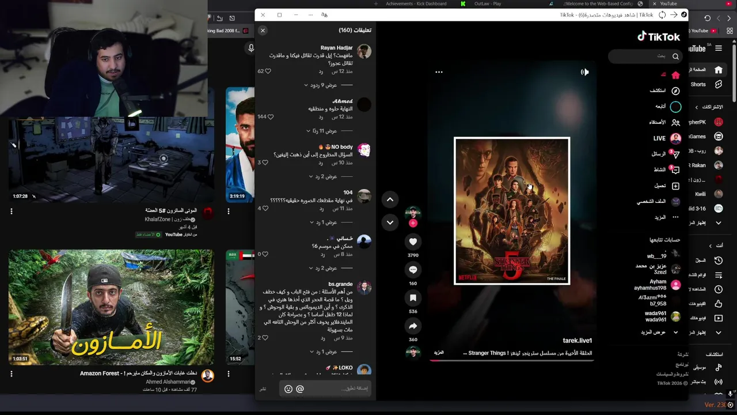Expand the video caption via المزيد
Image resolution: width=737 pixels, height=415 pixels.
[x=439, y=353]
